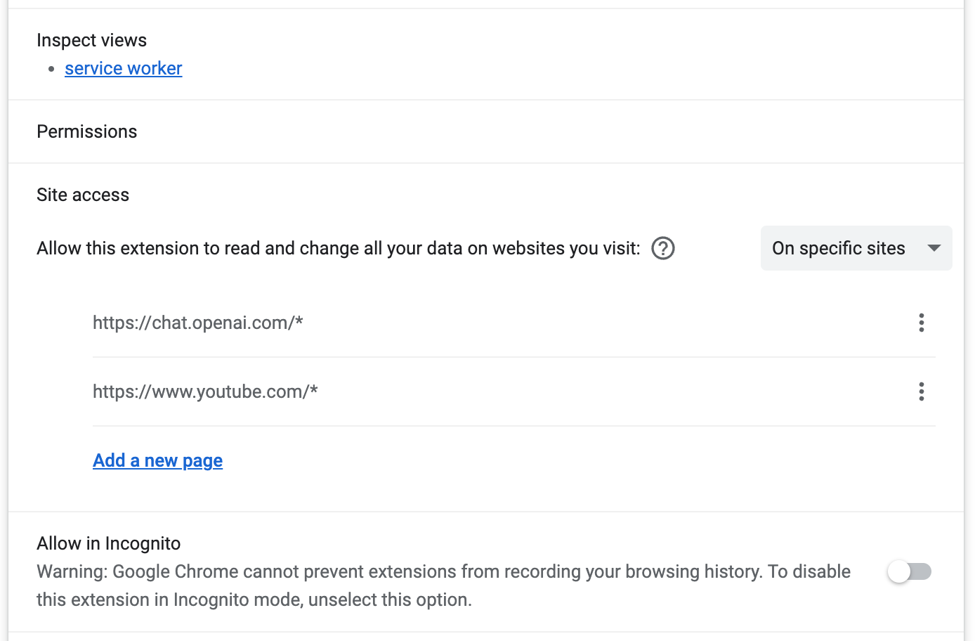Click the "Site access" heading
This screenshot has height=641, width=975.
pos(83,195)
